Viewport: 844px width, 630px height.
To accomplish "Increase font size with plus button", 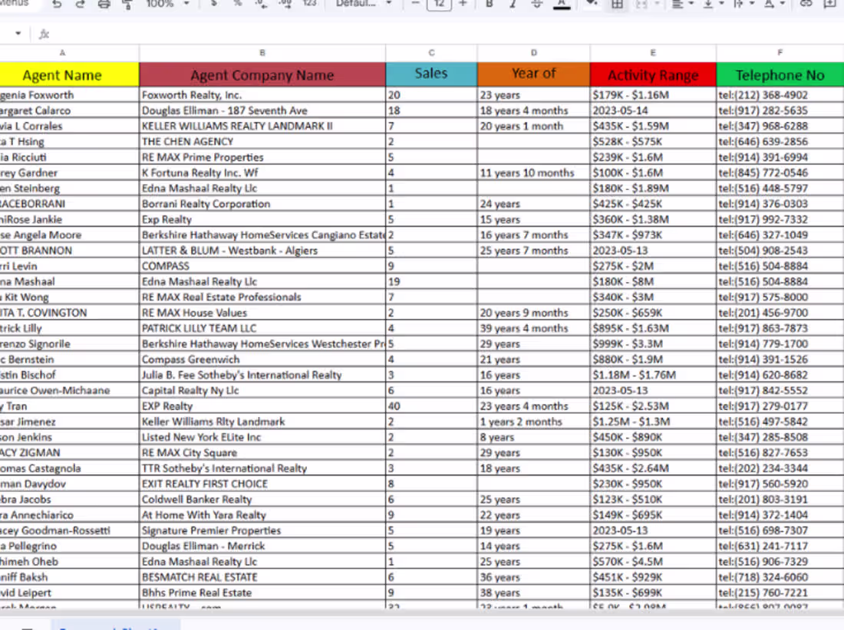I will point(463,4).
